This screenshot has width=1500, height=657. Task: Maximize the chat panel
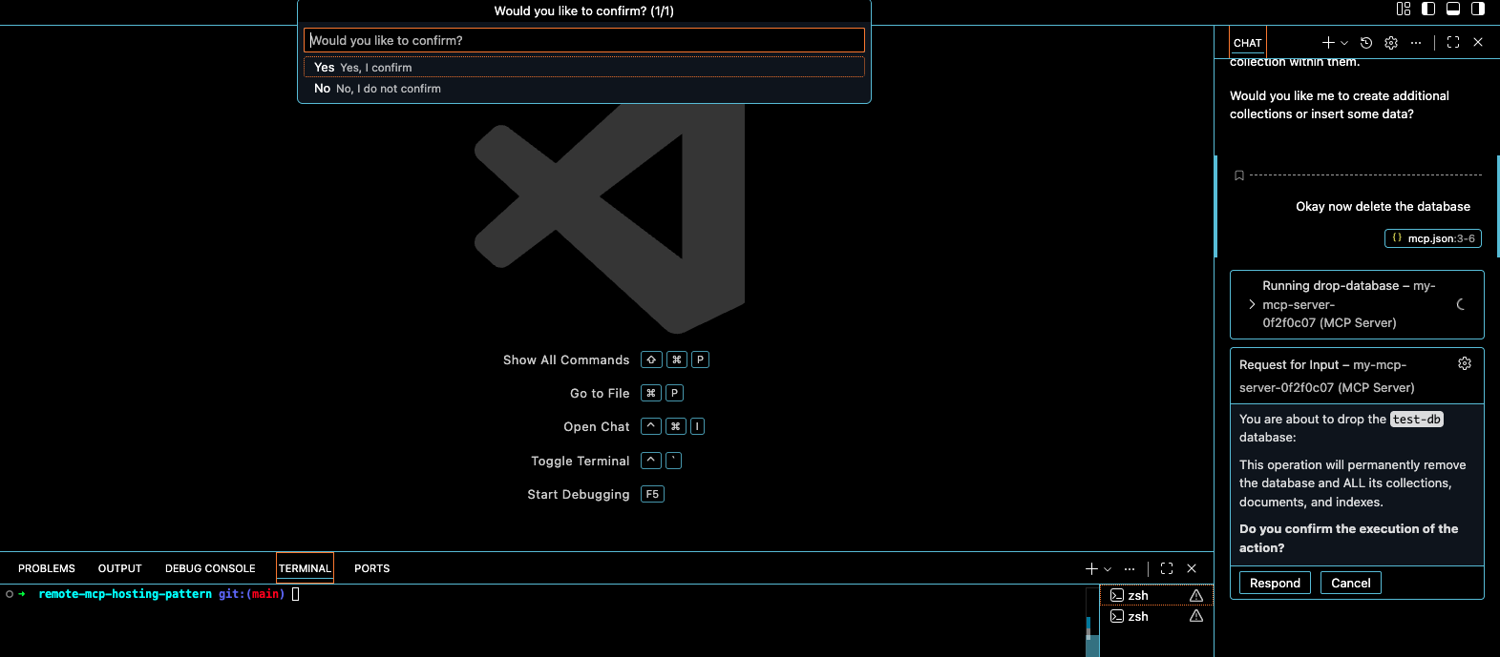(x=1453, y=43)
